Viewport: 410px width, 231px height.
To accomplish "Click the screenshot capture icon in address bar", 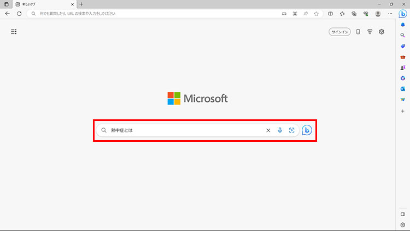I will pyautogui.click(x=295, y=14).
